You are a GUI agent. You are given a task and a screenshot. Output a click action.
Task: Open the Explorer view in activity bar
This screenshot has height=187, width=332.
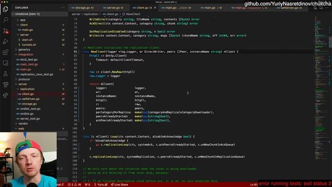click(x=6, y=9)
